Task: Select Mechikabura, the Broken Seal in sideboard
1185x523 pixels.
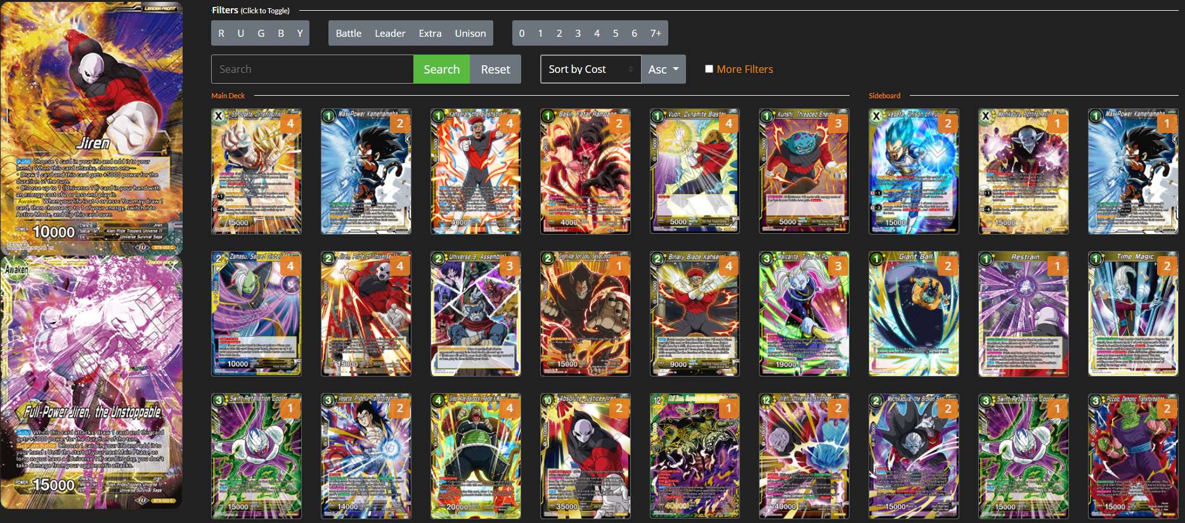Action: click(914, 456)
